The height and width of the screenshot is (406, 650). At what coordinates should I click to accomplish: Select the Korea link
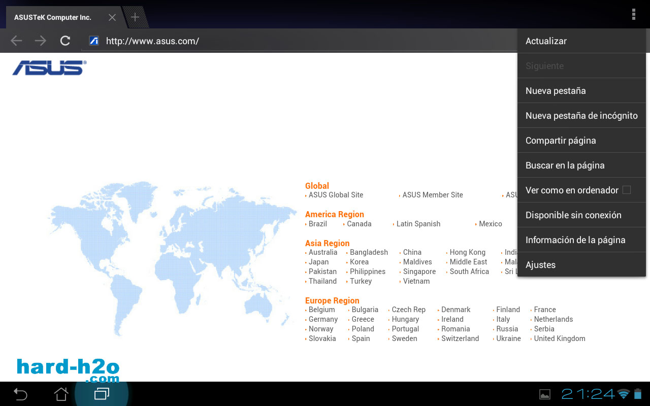359,262
